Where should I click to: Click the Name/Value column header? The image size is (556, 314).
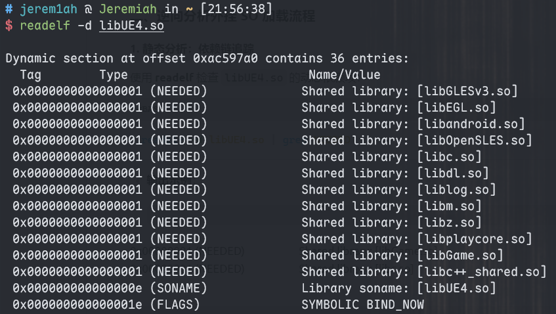(x=344, y=74)
